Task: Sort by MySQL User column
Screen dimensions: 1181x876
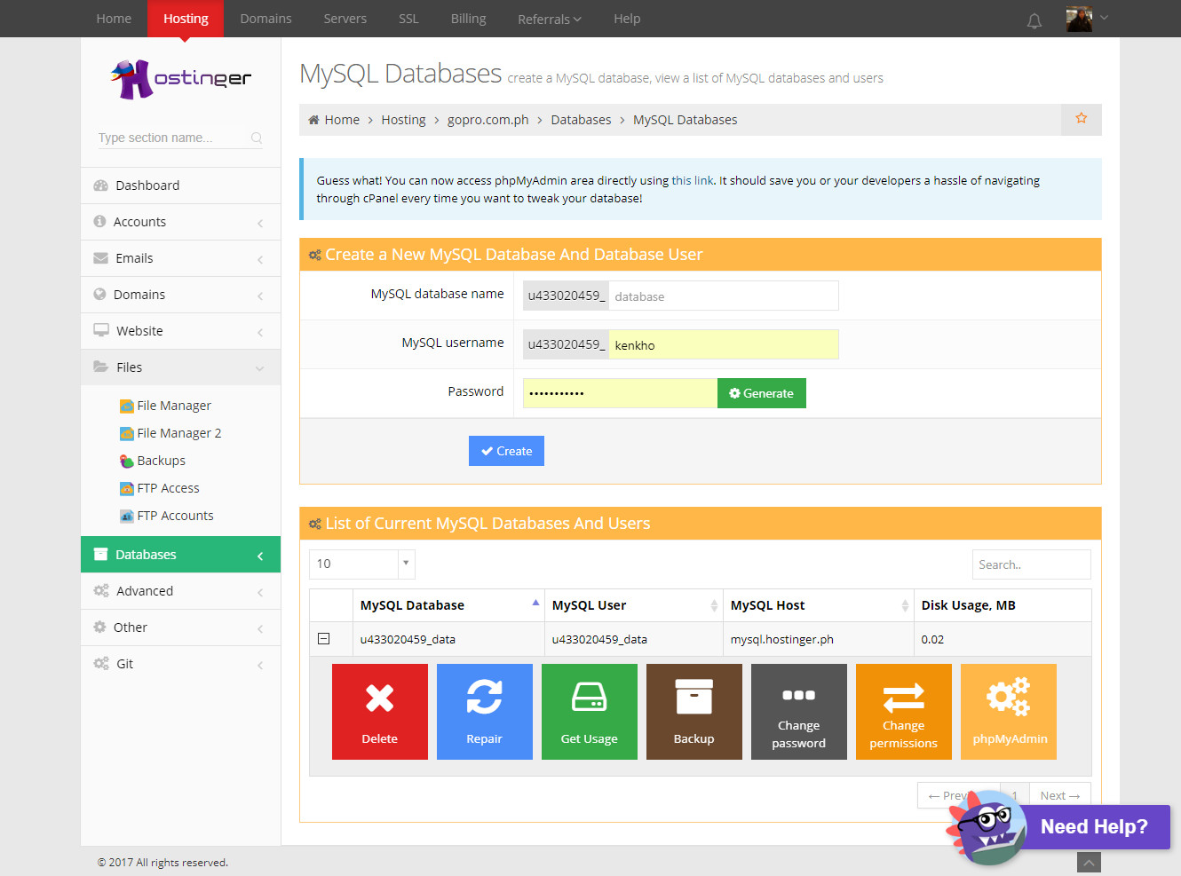Action: [x=634, y=605]
